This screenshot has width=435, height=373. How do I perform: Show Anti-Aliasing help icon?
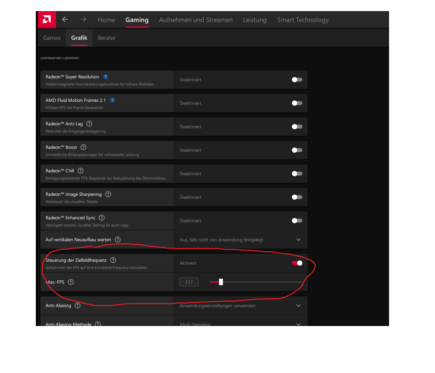pyautogui.click(x=78, y=305)
